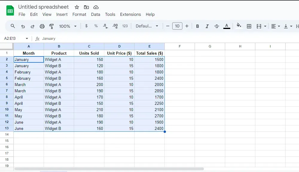Click the selection fill handle dot
Screen dimensions: 299x172
[164, 132]
